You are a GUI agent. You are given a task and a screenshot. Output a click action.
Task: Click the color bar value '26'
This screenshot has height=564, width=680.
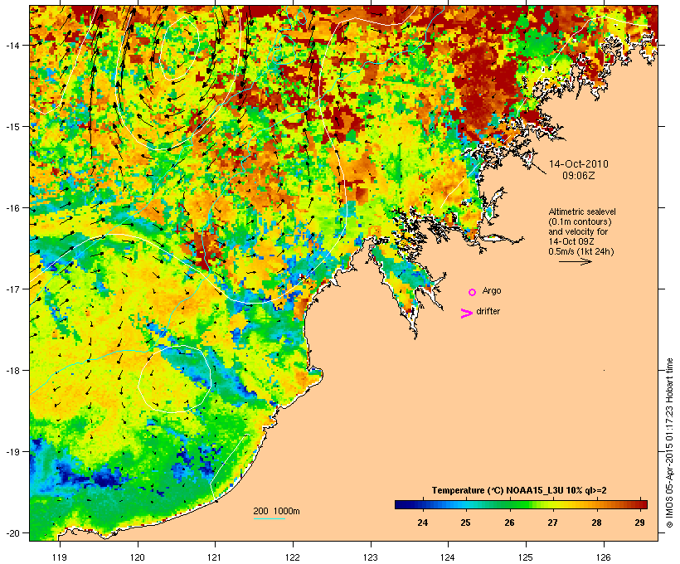(509, 523)
